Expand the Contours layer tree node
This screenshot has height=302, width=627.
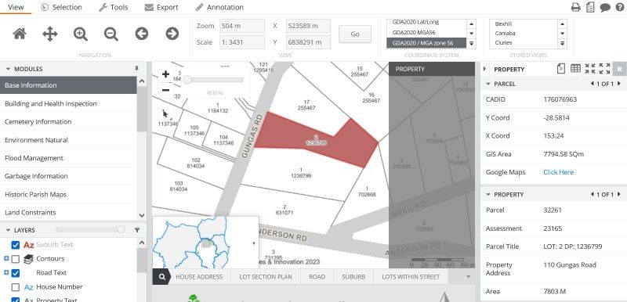[6, 258]
